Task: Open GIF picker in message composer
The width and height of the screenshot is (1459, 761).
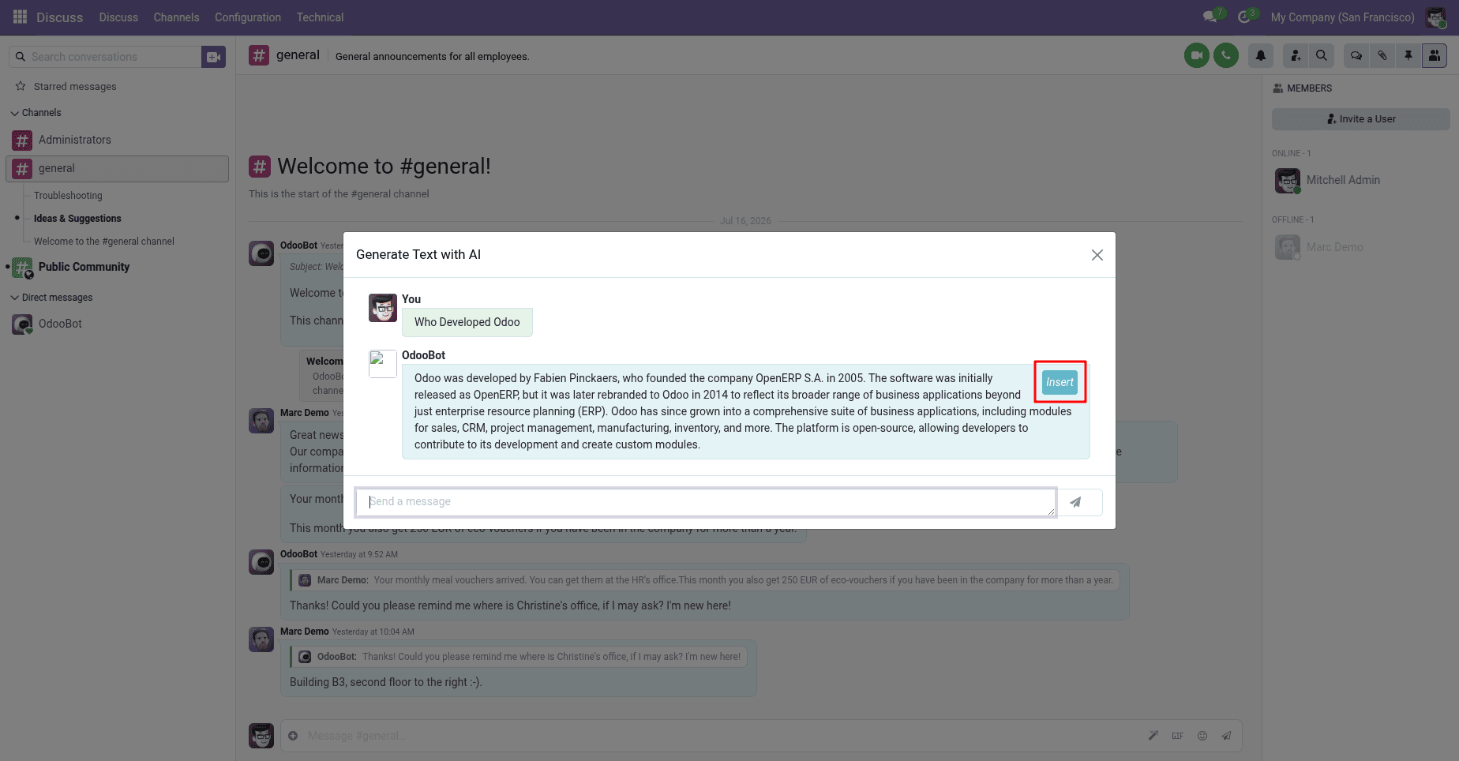Action: (x=1177, y=736)
